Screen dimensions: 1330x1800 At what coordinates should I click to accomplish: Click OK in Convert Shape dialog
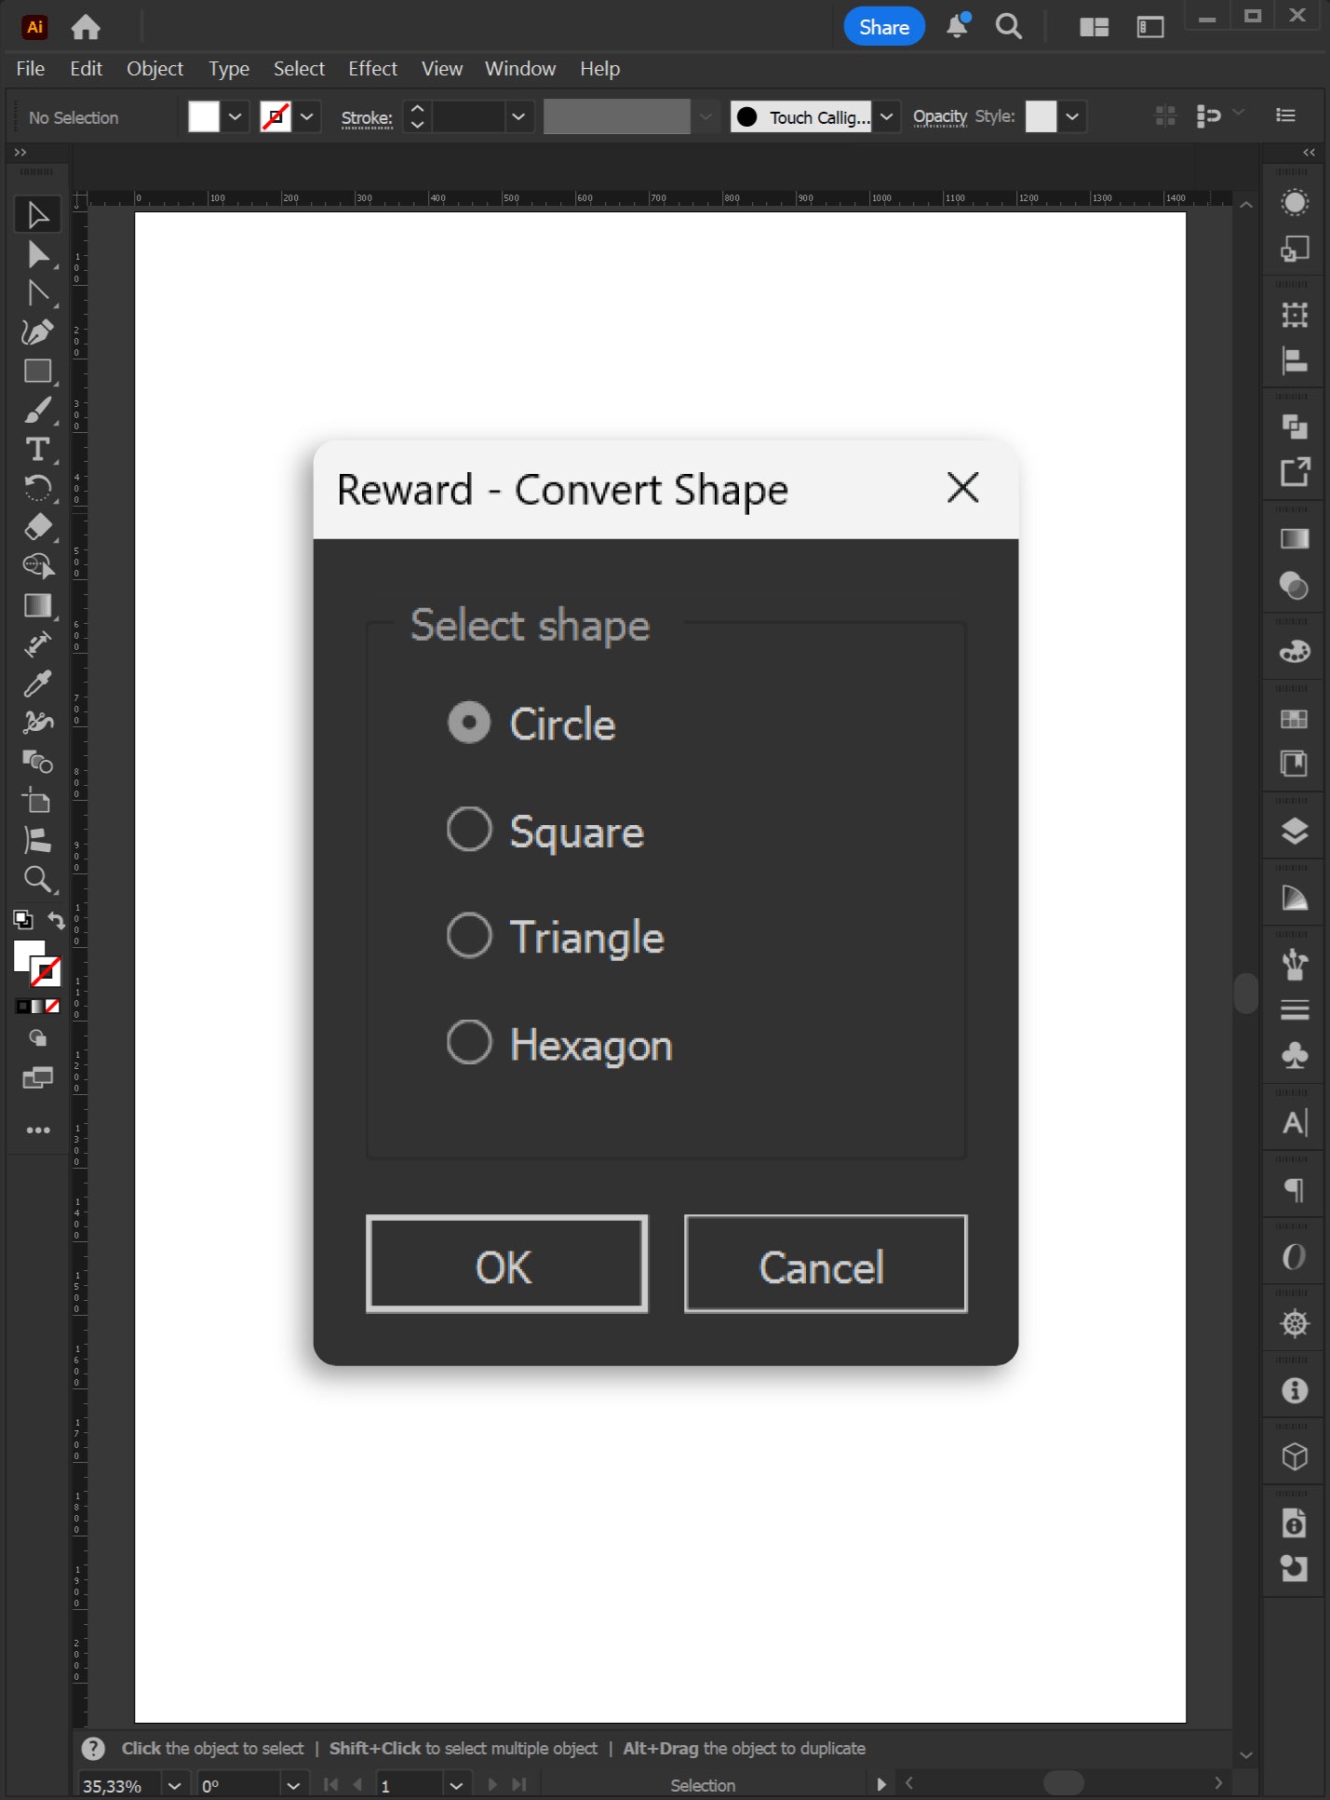pos(506,1265)
